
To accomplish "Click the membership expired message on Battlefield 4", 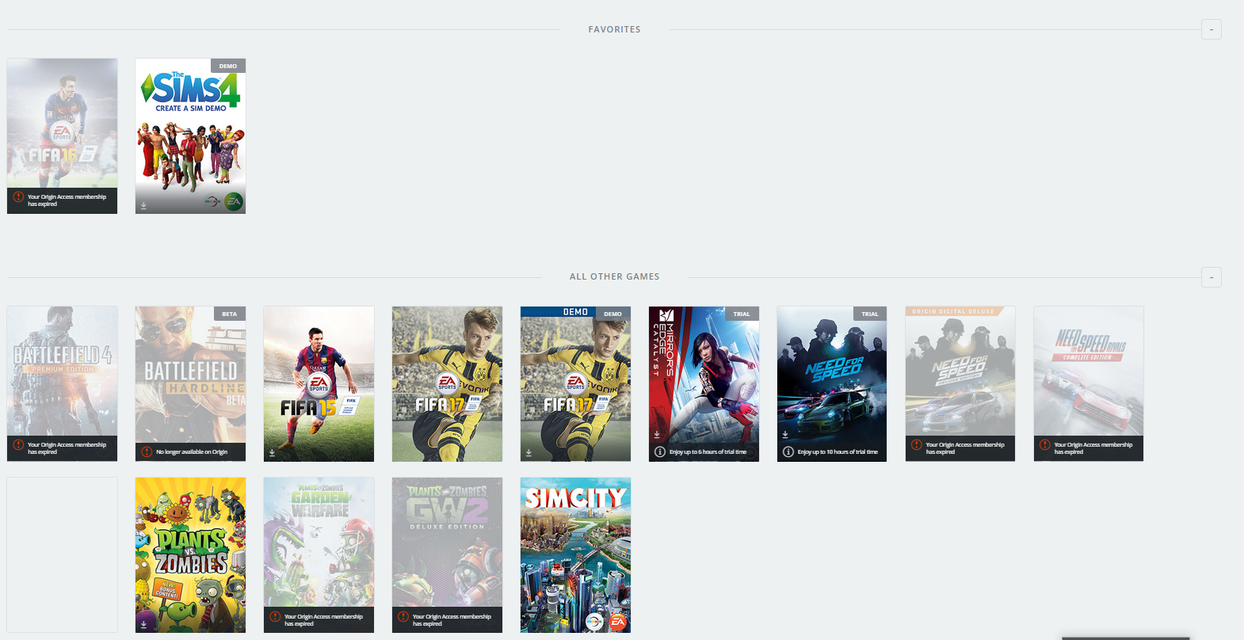I will pyautogui.click(x=67, y=448).
